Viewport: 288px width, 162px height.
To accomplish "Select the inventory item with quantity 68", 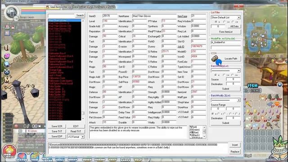I will 263,119.
